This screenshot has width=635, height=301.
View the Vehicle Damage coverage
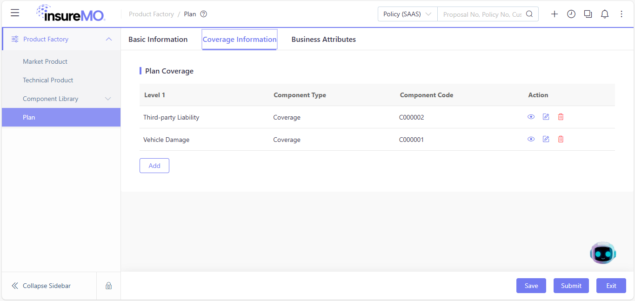pos(531,139)
